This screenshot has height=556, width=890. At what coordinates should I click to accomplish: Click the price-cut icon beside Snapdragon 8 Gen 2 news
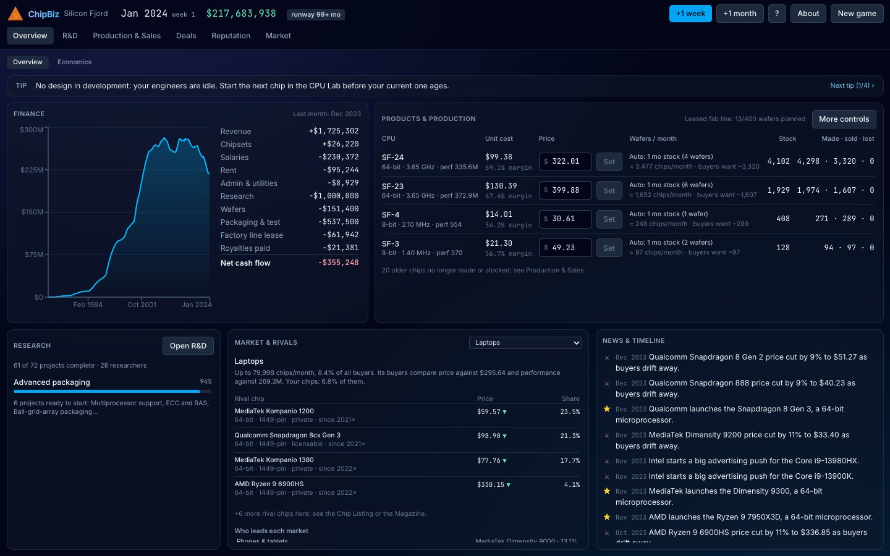(607, 357)
